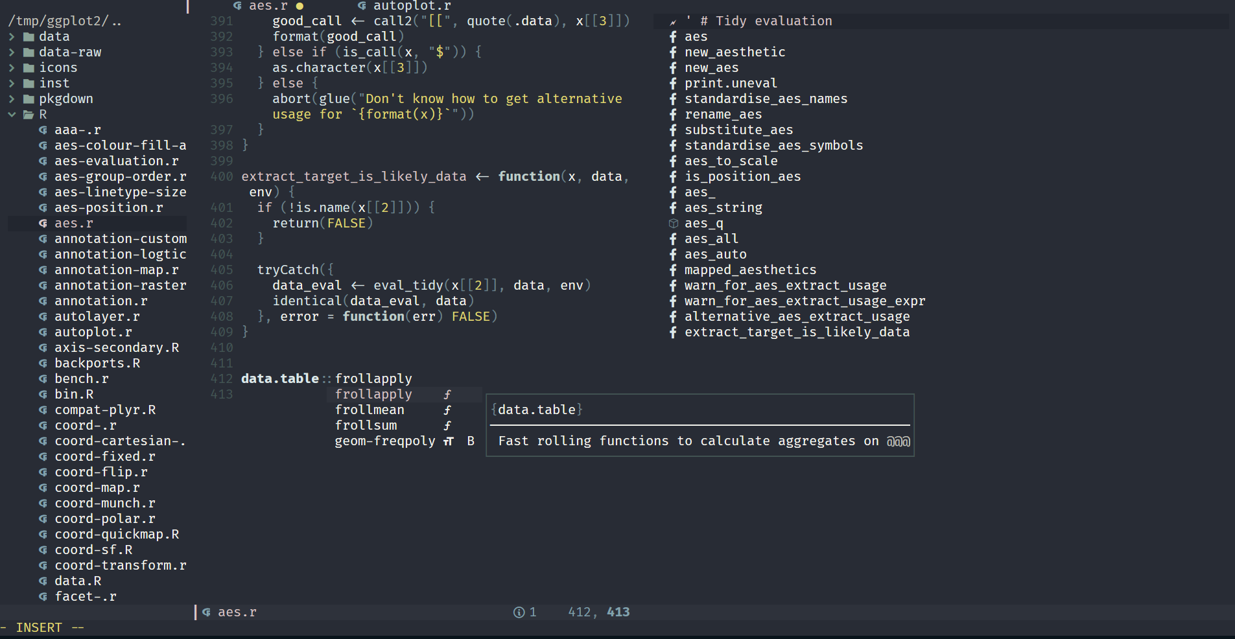Open aes-group-order.r in file tree
The width and height of the screenshot is (1235, 639).
(120, 177)
